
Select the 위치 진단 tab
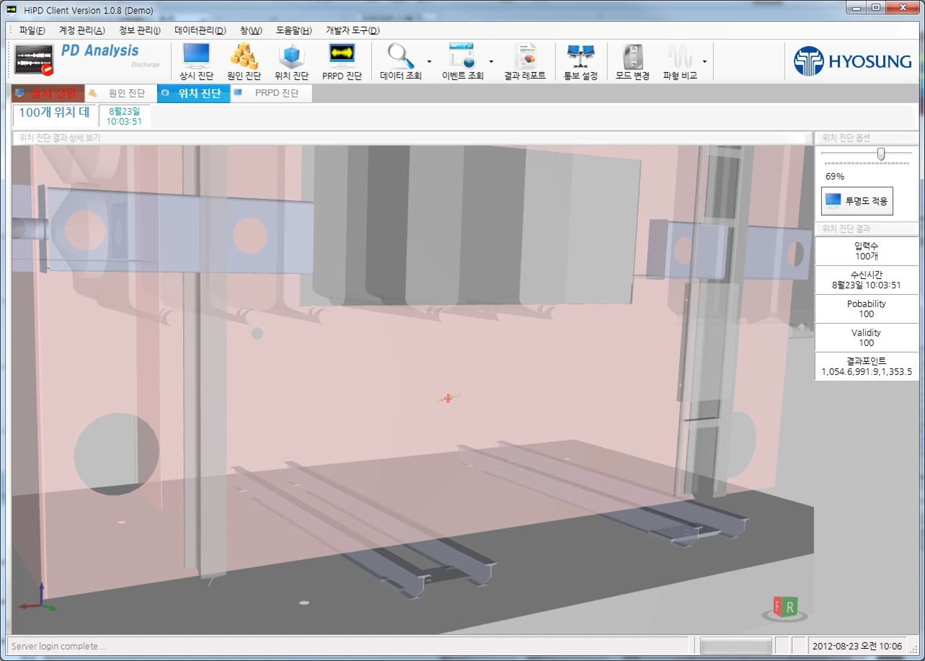(194, 93)
